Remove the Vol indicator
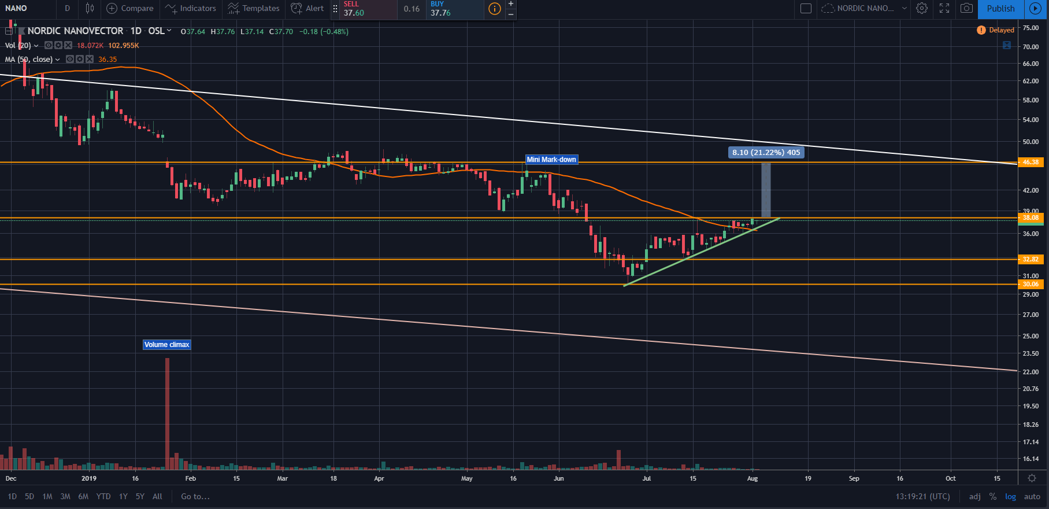Screen dimensions: 1049x509 pyautogui.click(x=68, y=45)
